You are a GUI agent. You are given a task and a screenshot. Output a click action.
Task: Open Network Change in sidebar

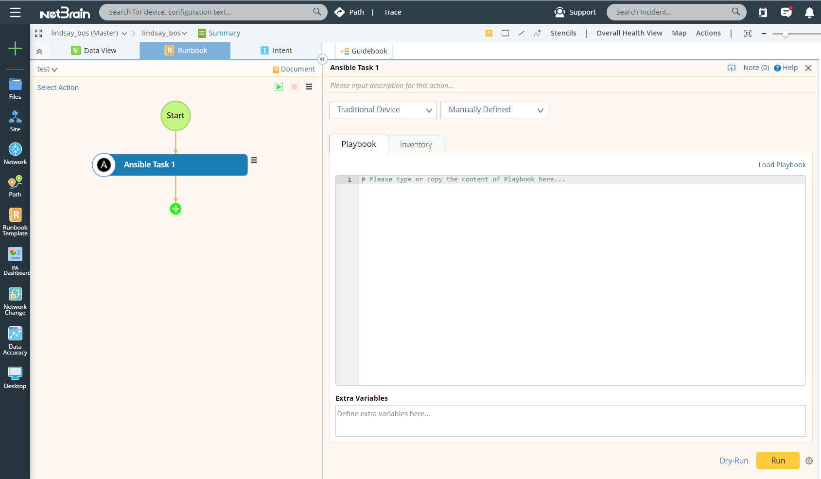point(15,302)
